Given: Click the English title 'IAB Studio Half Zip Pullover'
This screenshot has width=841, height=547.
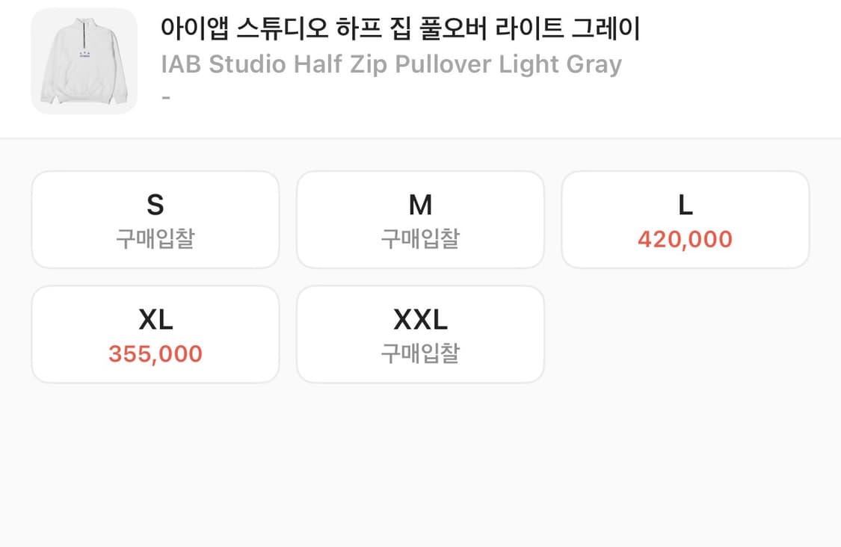Looking at the screenshot, I should pos(392,65).
